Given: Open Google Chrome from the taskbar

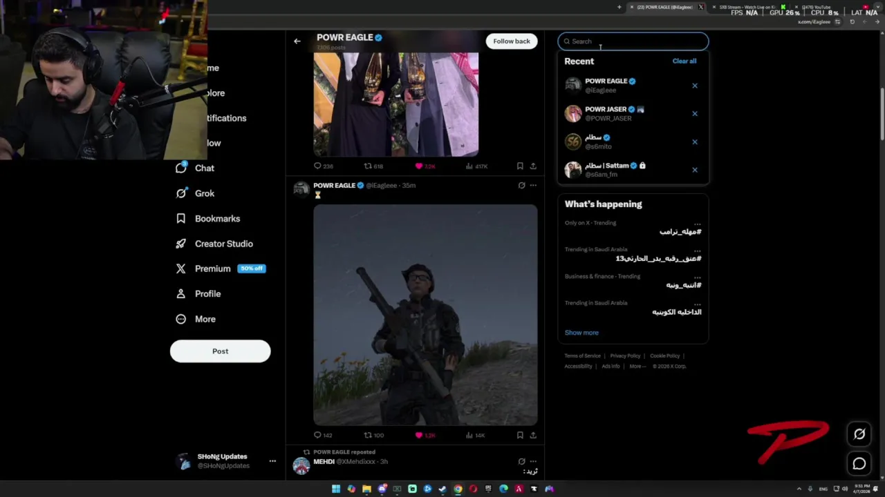Looking at the screenshot, I should click(x=458, y=489).
